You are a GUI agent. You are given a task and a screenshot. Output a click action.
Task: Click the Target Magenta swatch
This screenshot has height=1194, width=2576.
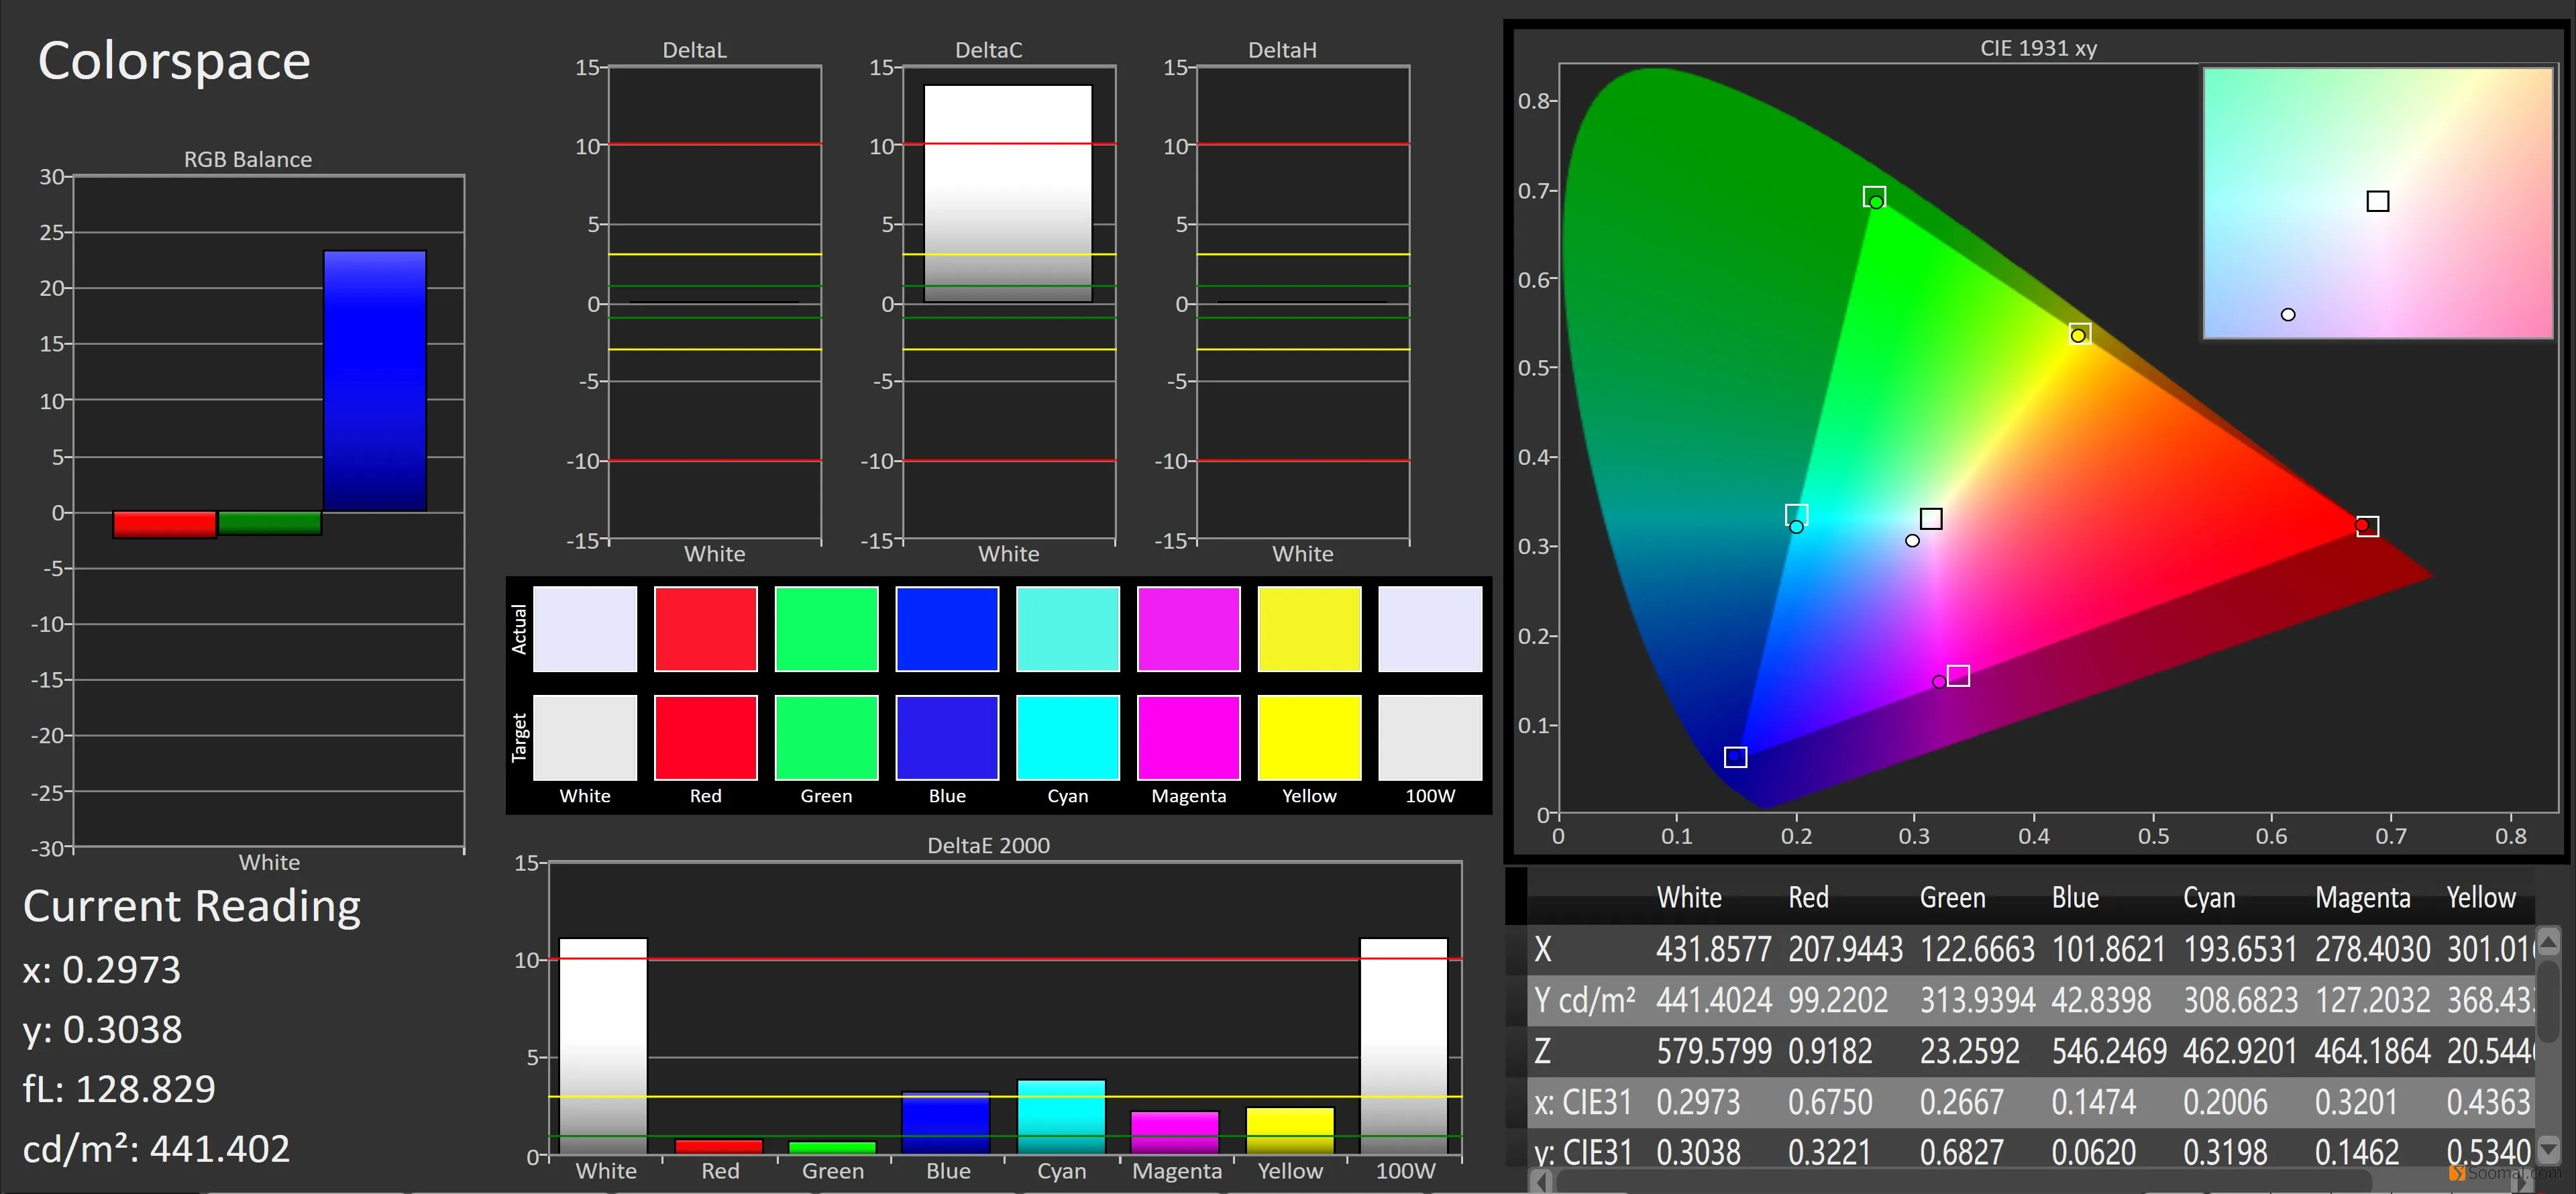[x=1189, y=738]
